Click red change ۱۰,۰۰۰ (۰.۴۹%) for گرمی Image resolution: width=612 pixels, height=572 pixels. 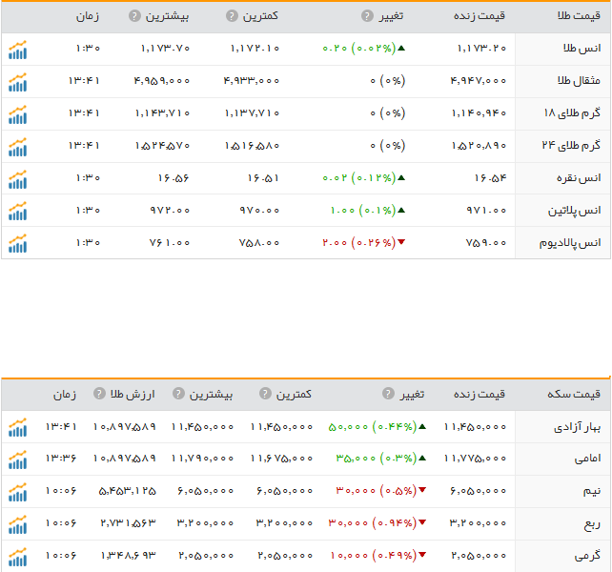378,556
